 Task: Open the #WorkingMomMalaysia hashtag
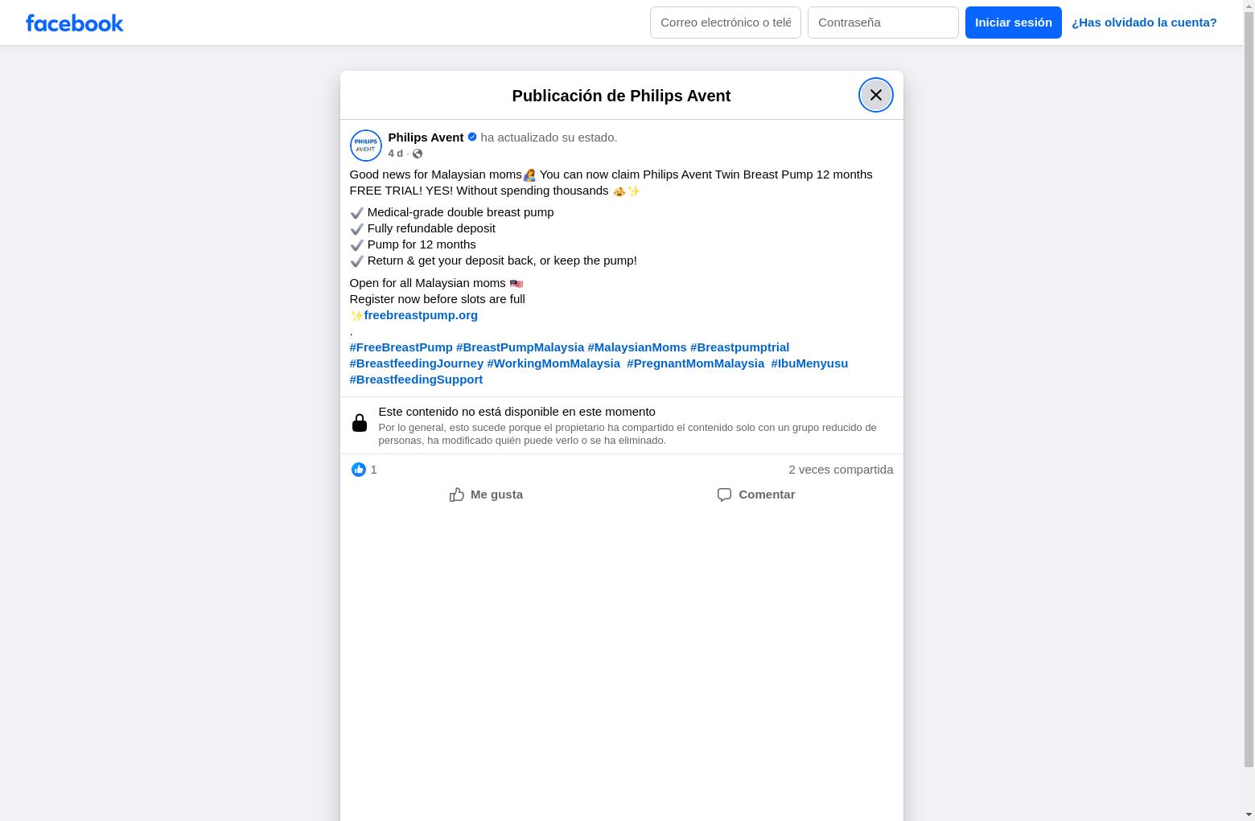(553, 363)
